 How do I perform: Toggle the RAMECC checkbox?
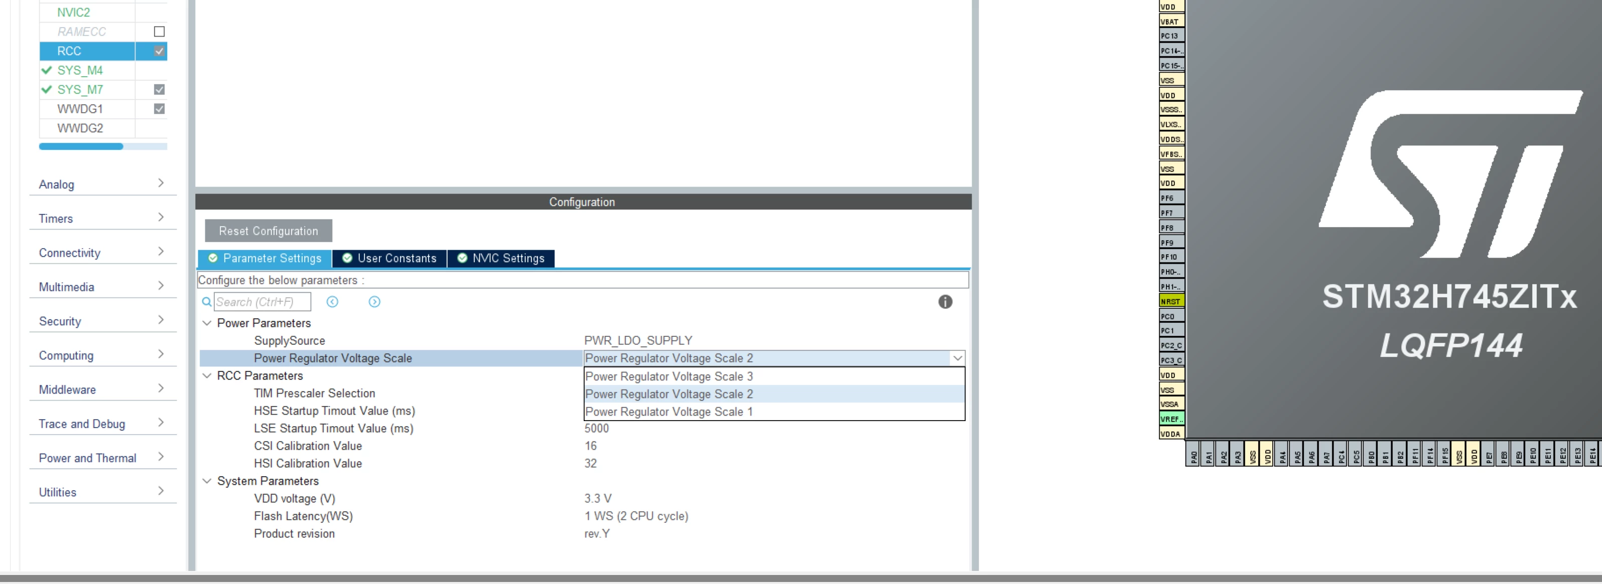click(159, 32)
